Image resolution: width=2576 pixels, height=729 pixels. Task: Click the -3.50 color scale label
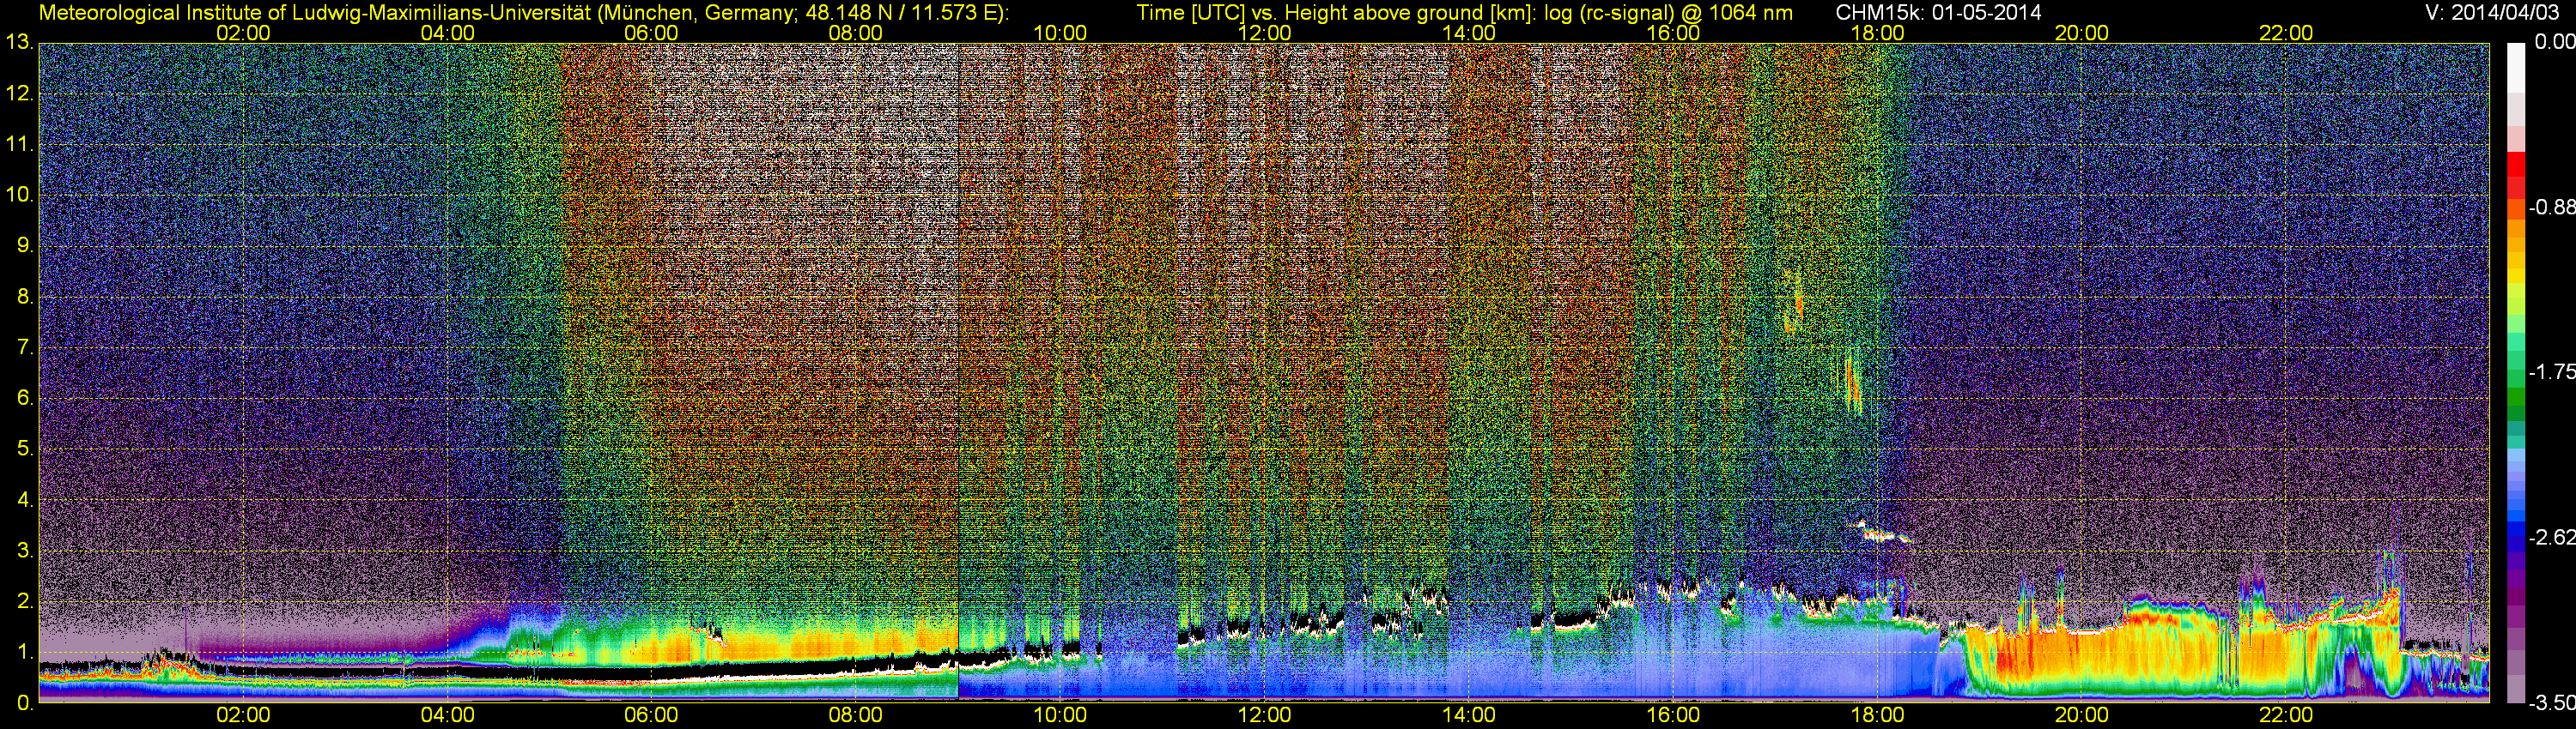(2550, 703)
